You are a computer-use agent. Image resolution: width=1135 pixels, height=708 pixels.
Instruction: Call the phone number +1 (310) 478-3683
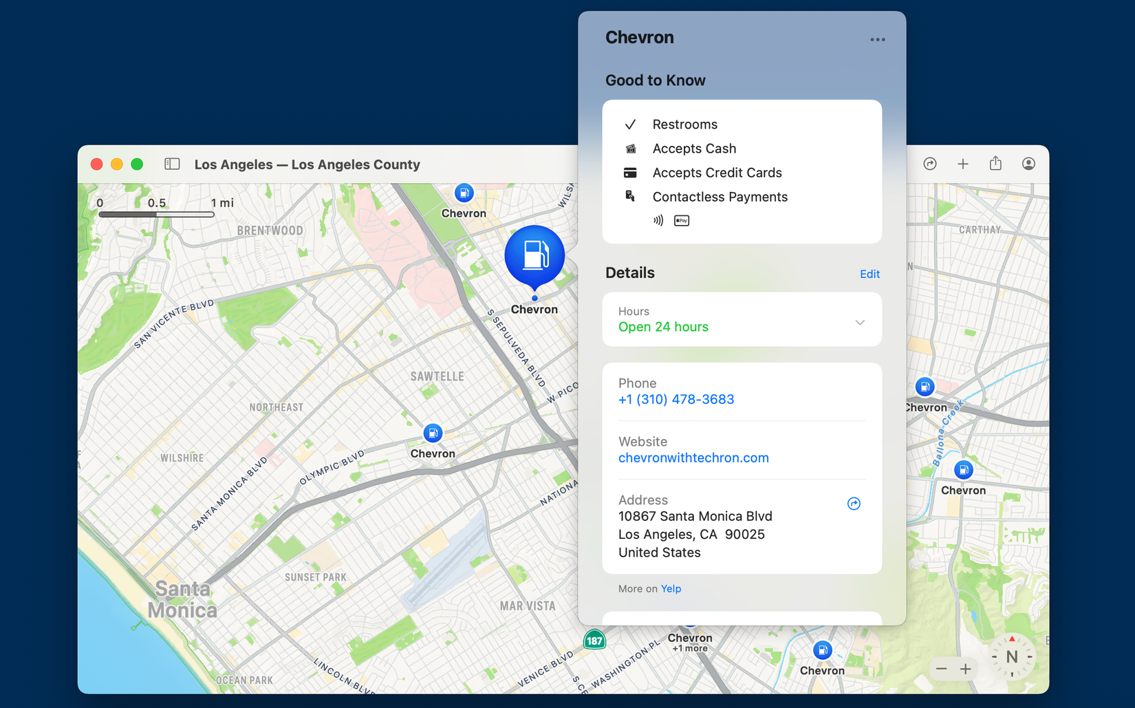[x=676, y=399]
